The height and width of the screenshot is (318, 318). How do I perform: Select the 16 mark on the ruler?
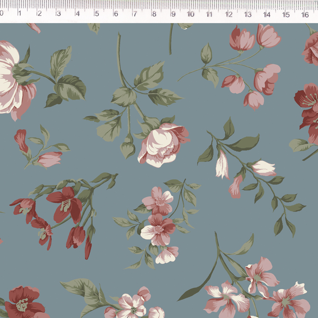click(x=305, y=14)
